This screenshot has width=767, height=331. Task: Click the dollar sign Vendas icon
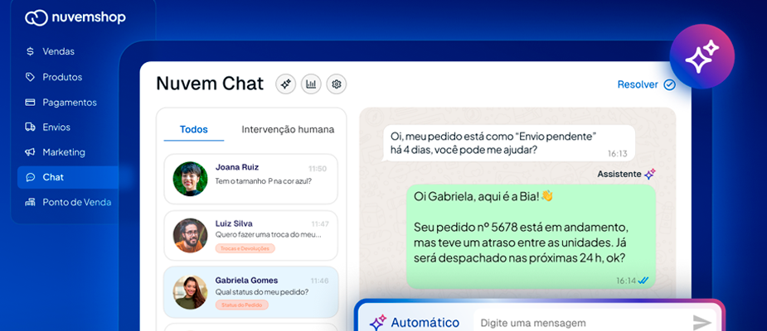tap(31, 51)
